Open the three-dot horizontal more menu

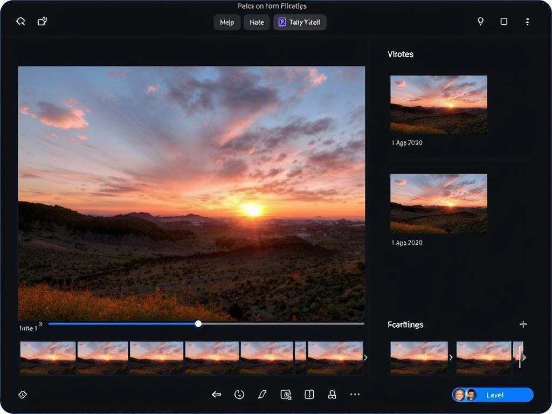pos(355,395)
